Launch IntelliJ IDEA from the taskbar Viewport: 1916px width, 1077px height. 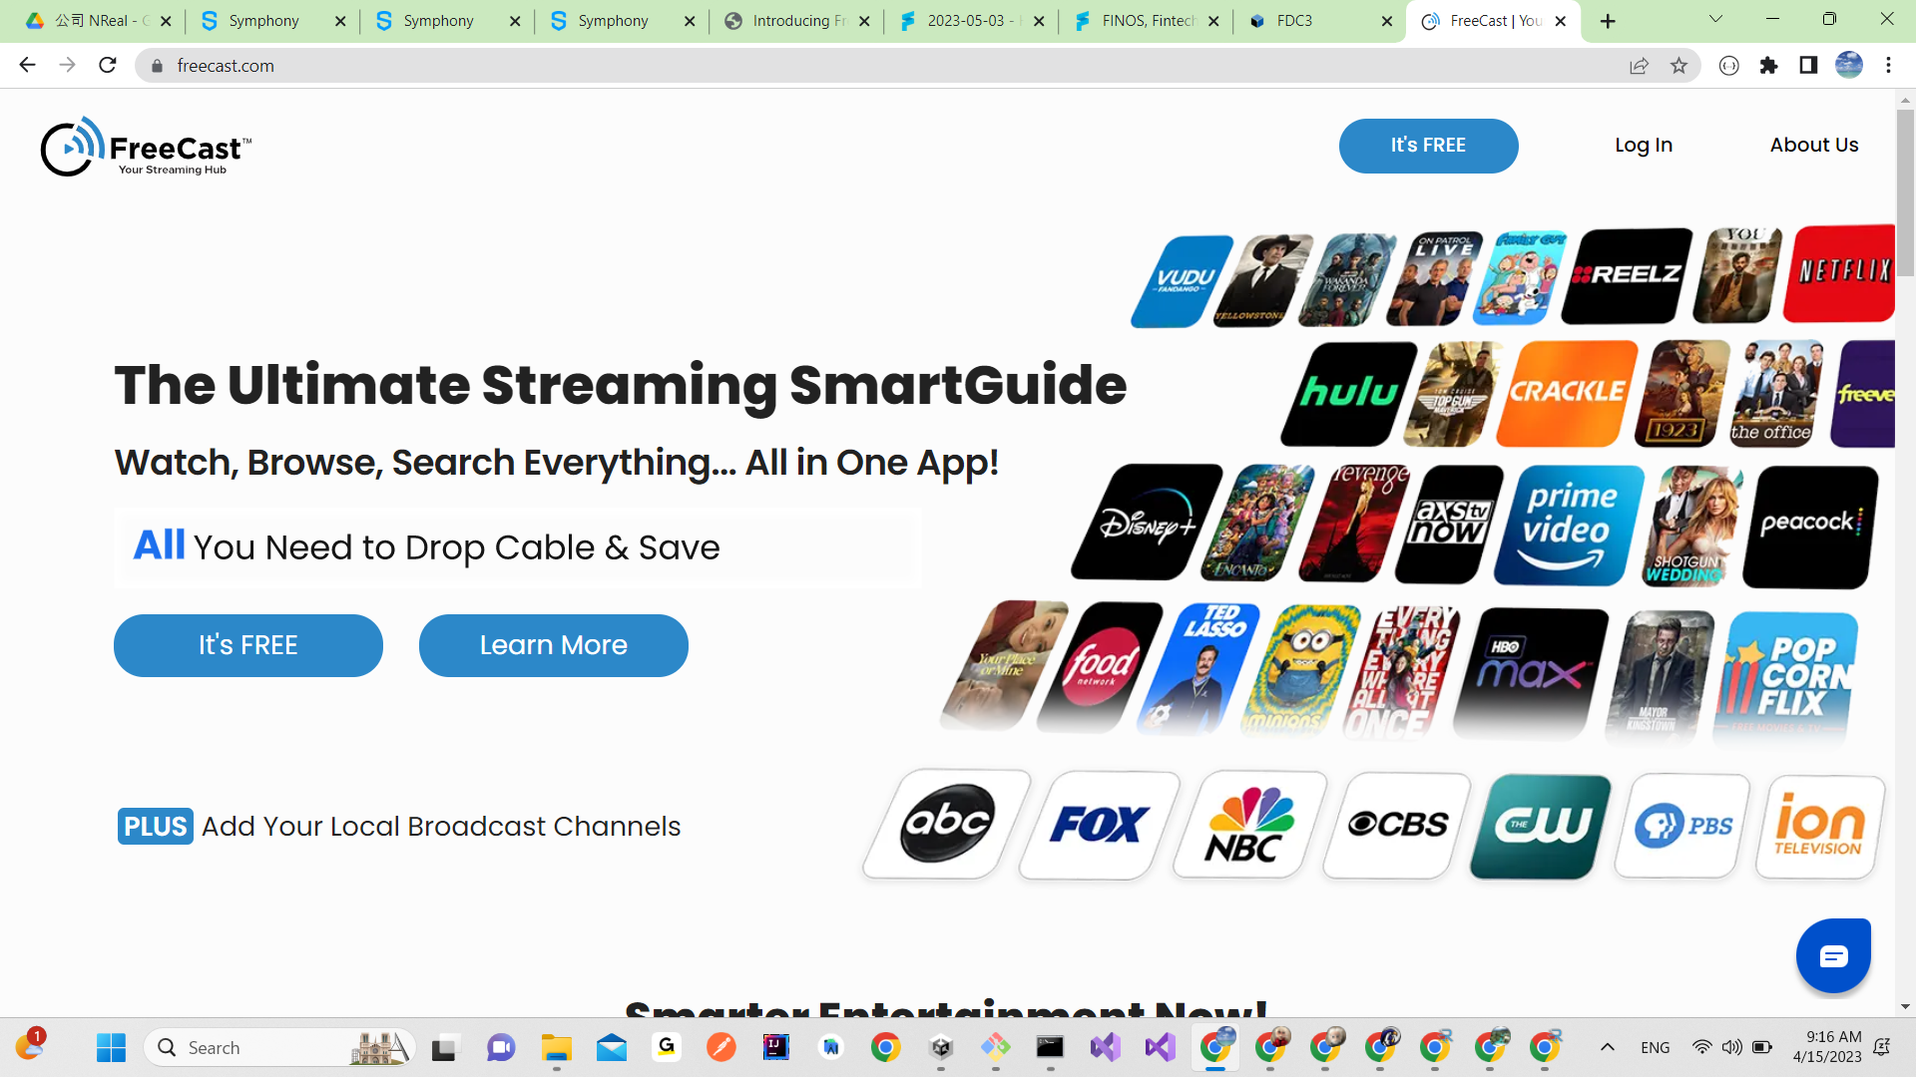[775, 1047]
